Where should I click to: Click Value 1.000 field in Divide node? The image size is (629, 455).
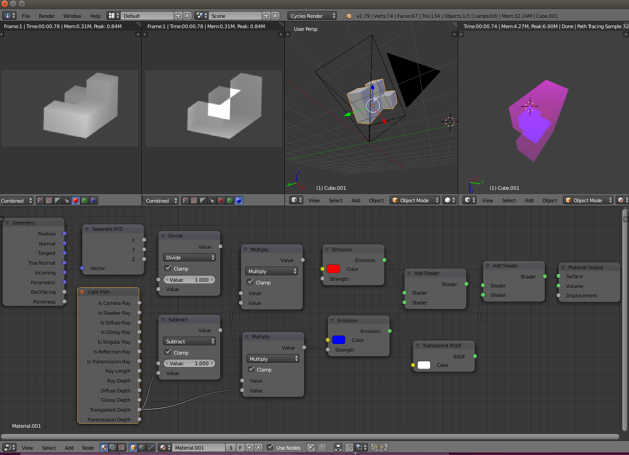(189, 280)
